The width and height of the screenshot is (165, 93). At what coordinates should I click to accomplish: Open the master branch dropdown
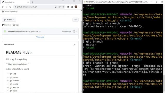pos(9,20)
